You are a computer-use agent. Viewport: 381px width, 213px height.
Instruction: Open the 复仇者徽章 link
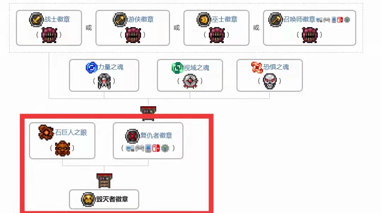tap(156, 136)
